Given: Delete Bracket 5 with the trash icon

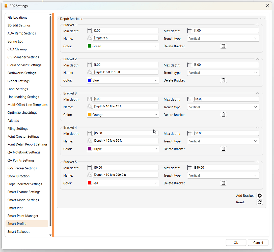Looking at the screenshot, I should point(223,183).
